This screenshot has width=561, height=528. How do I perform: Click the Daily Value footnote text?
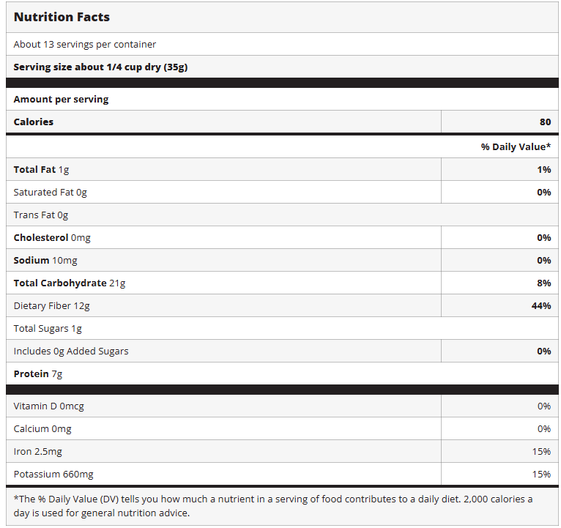(272, 505)
